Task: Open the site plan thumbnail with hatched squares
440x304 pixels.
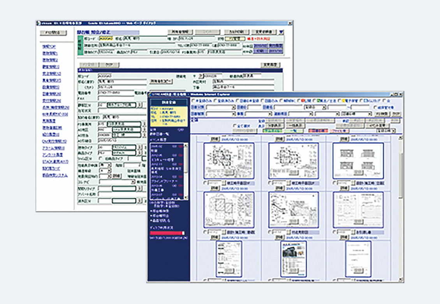Action: pyautogui.click(x=229, y=210)
